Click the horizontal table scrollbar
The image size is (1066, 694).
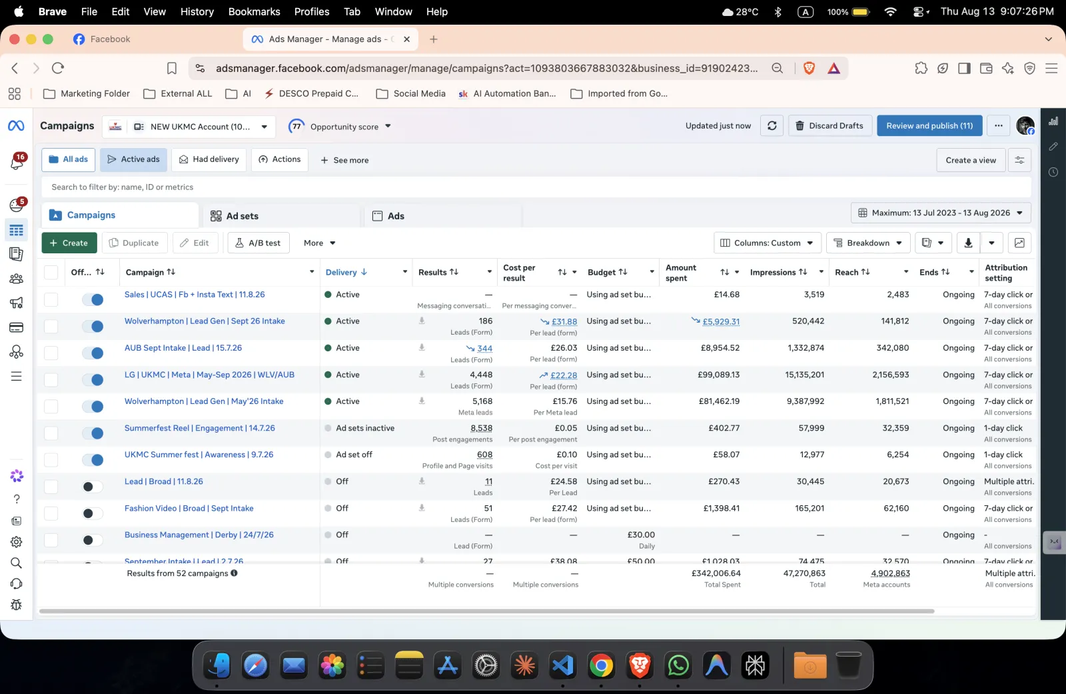[x=486, y=611]
